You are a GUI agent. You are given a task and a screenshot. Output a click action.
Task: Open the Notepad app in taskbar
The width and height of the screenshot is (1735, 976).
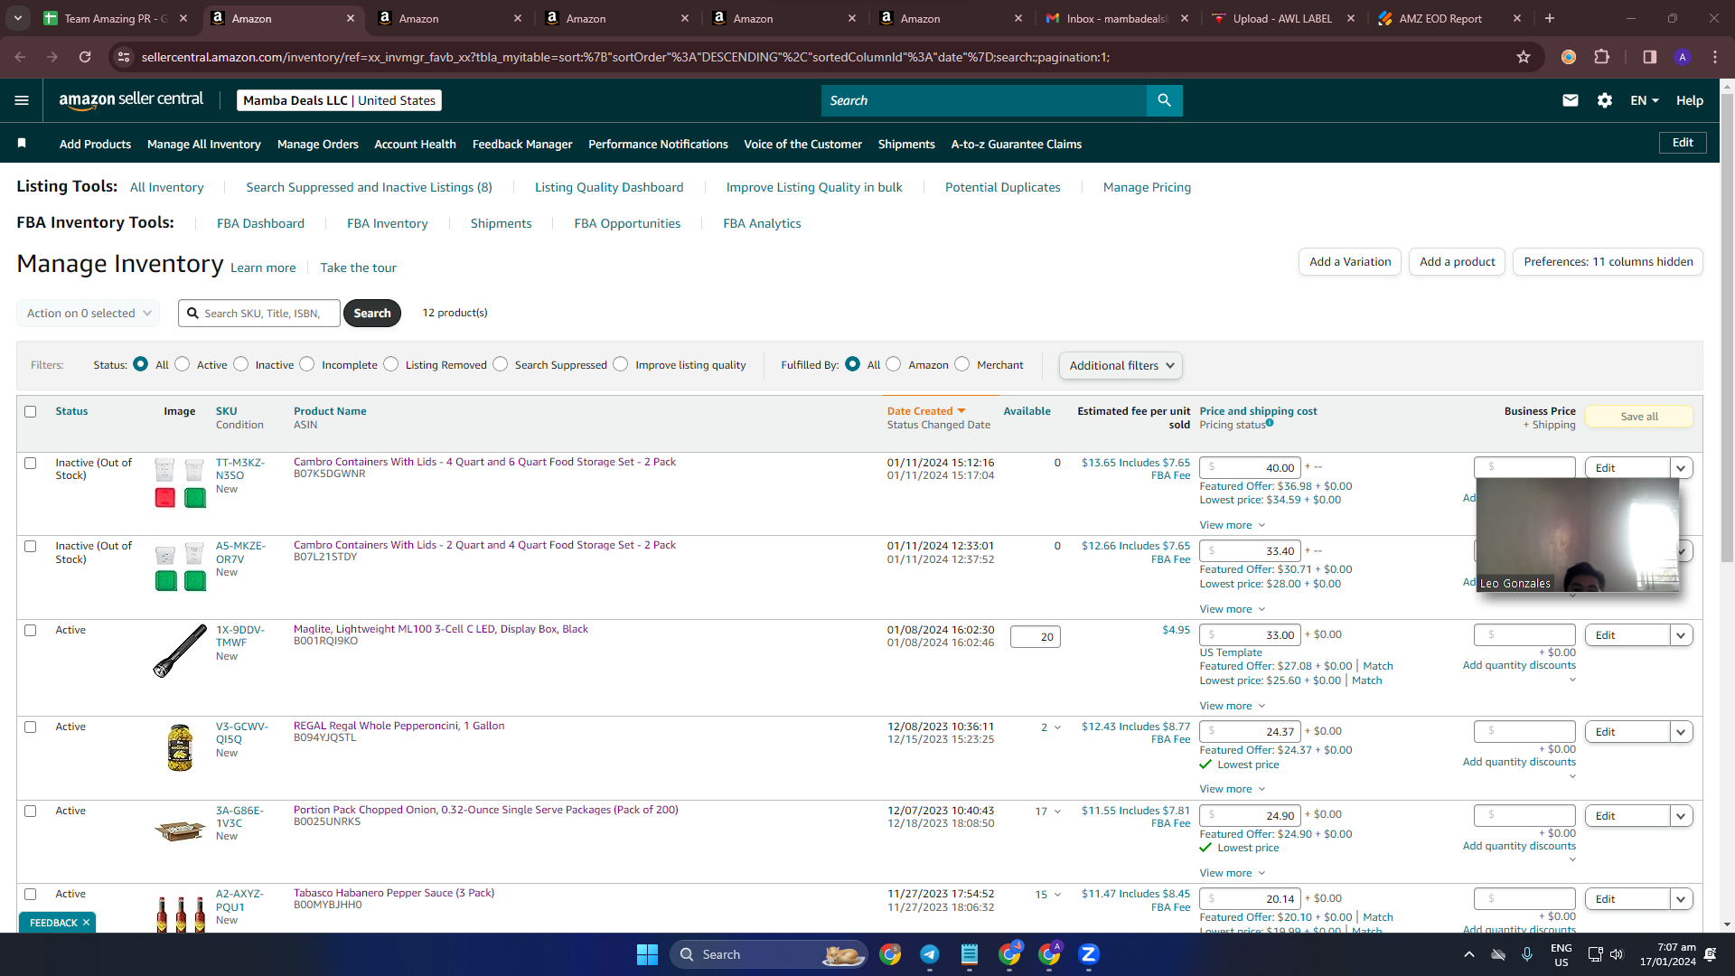coord(970,954)
